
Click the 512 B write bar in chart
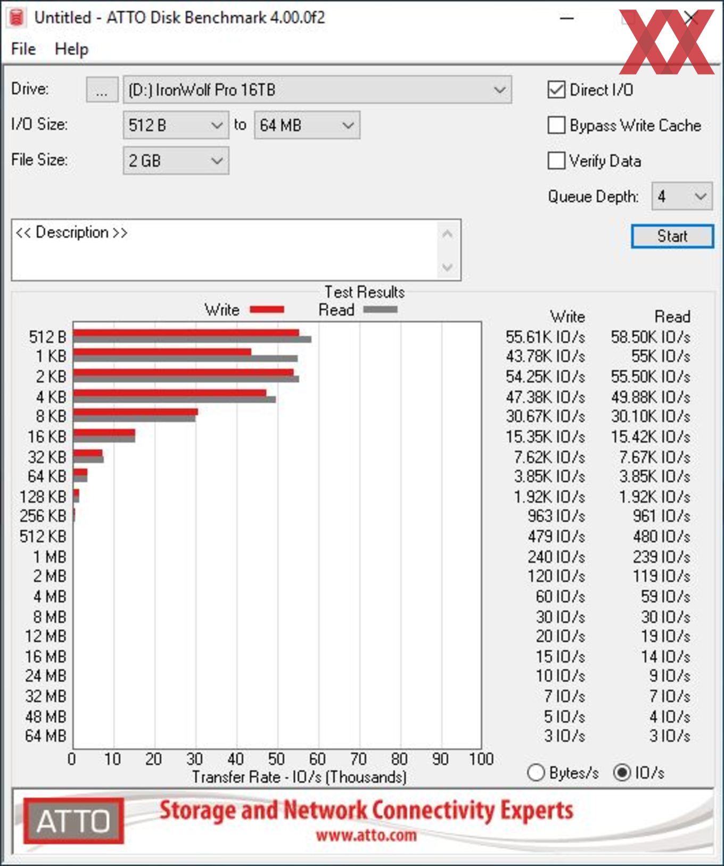tap(186, 333)
